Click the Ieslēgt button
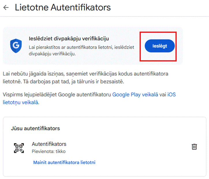The width and height of the screenshot is (209, 179). (x=160, y=46)
